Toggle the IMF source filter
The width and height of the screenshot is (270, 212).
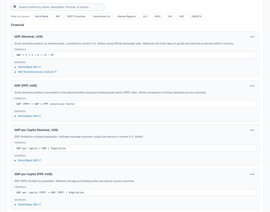tap(58, 16)
